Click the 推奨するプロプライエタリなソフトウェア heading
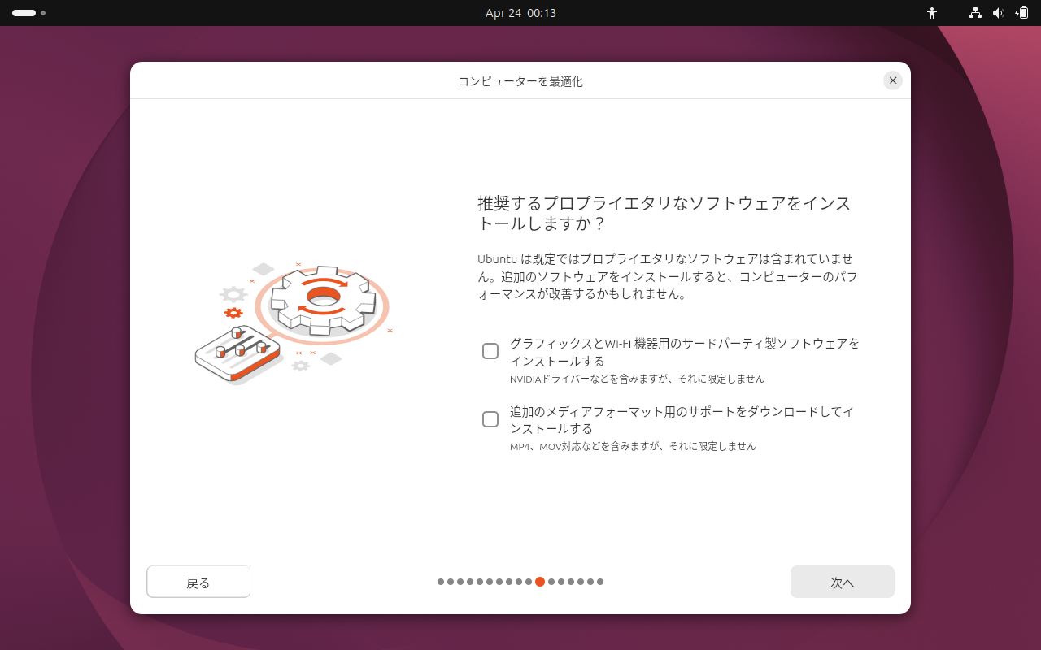The height and width of the screenshot is (650, 1041). coord(664,213)
